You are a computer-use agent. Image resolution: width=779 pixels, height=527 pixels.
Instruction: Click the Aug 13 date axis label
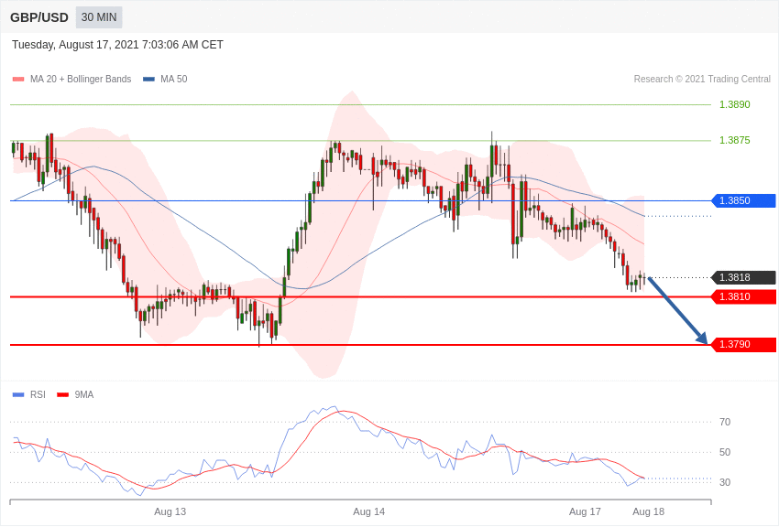coord(170,511)
